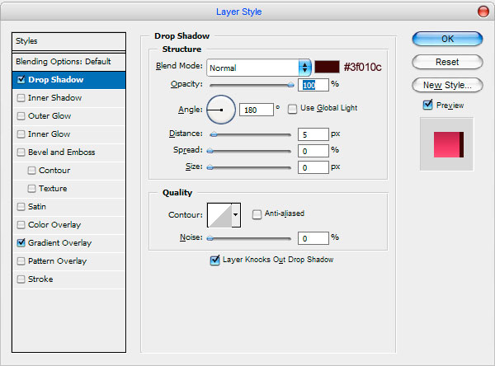Image resolution: width=495 pixels, height=366 pixels.
Task: Open the contour picker thumbnail
Action: click(219, 215)
